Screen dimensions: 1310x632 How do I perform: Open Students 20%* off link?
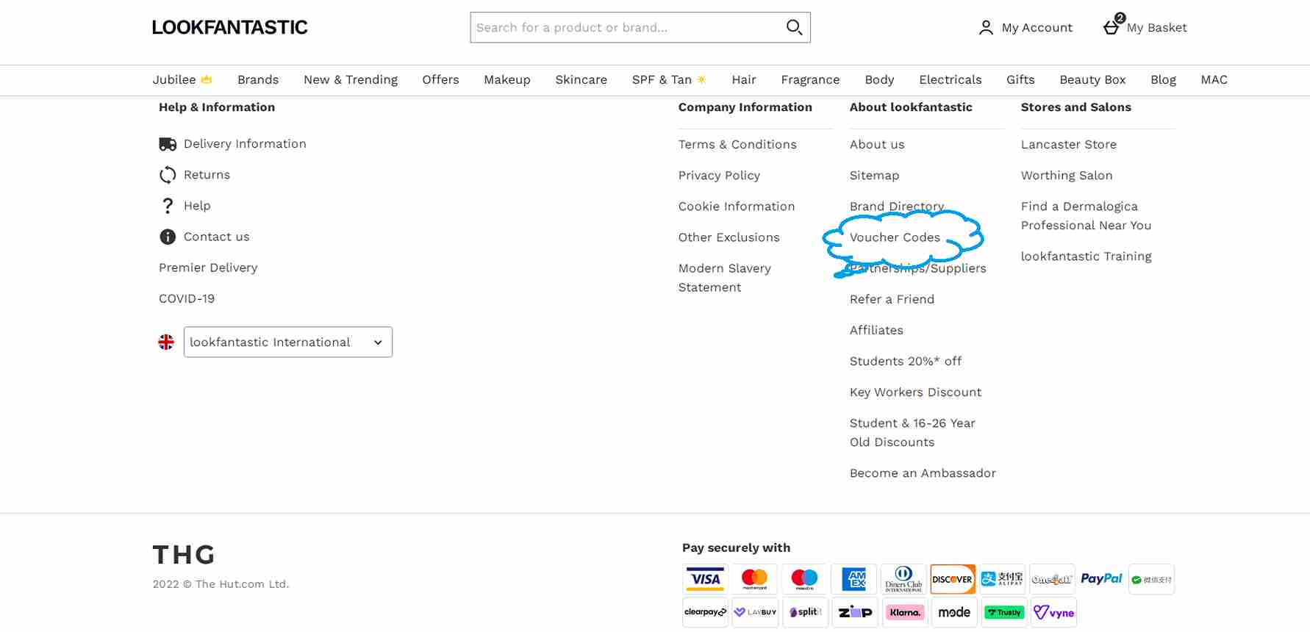[x=906, y=361]
